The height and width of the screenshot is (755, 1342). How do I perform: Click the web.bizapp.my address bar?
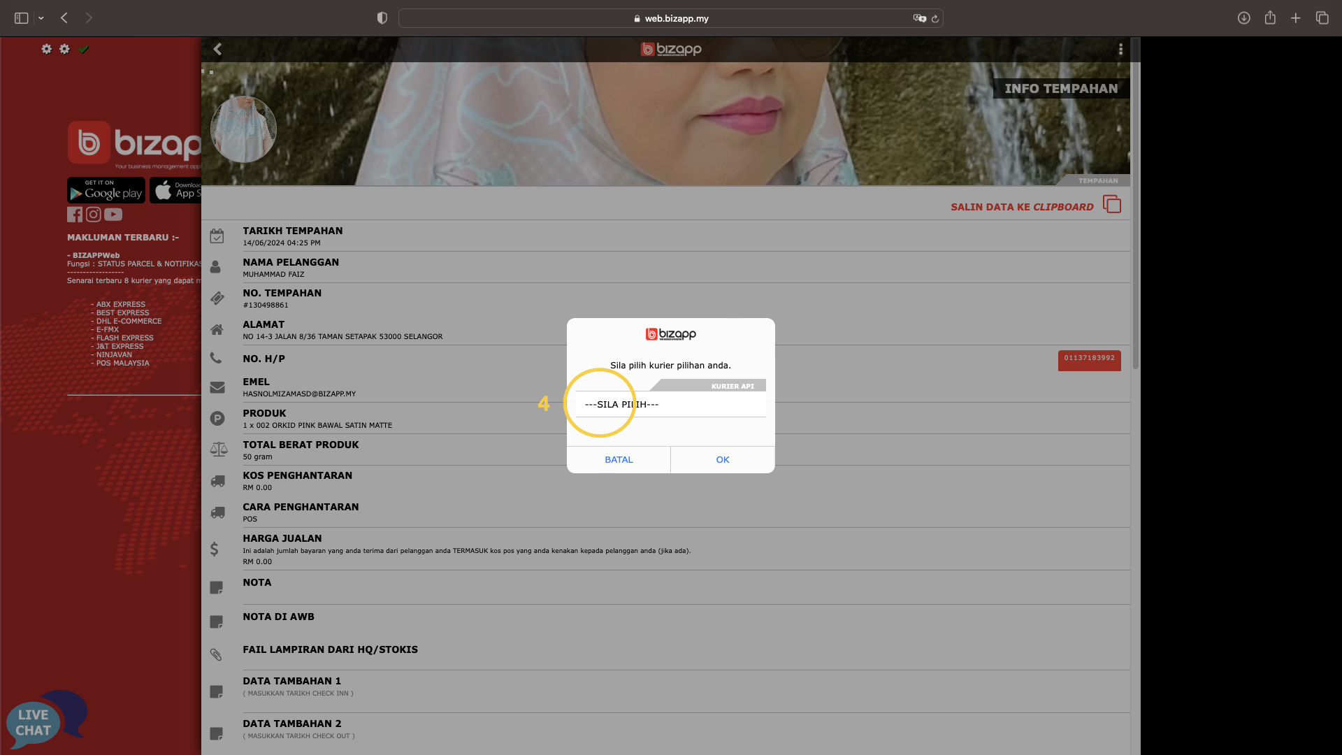(x=671, y=18)
